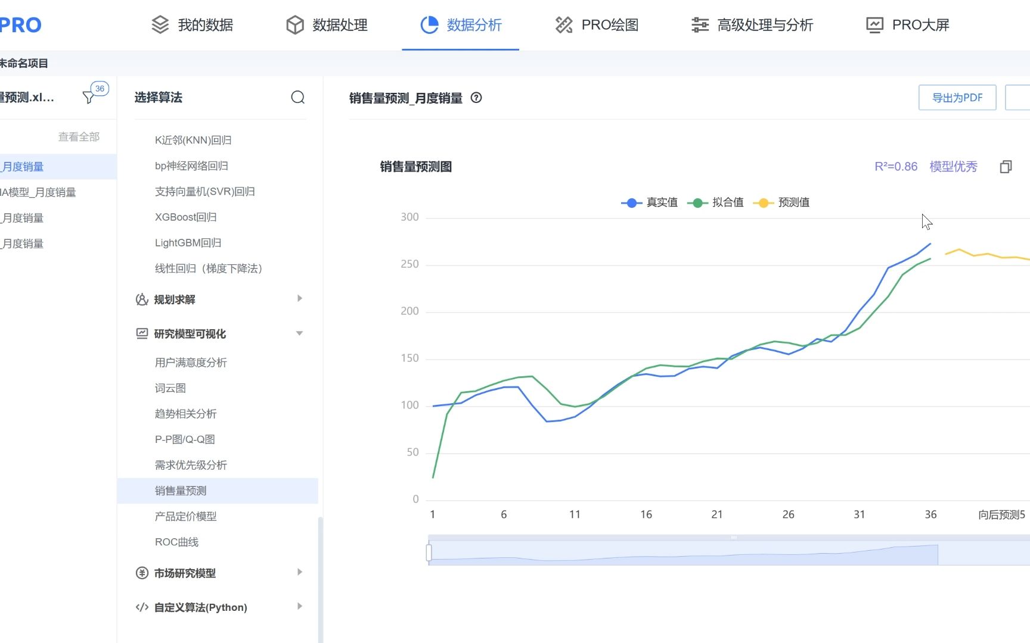Open P-P图/Q-Q图 item
This screenshot has height=643, width=1030.
click(x=185, y=439)
